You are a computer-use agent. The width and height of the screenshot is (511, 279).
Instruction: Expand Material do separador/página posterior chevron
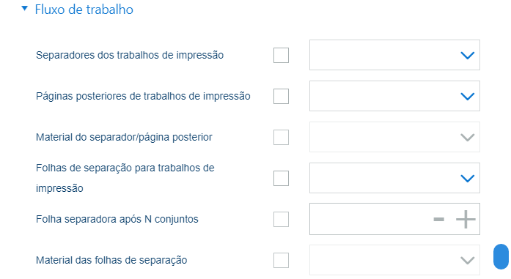[x=467, y=138]
